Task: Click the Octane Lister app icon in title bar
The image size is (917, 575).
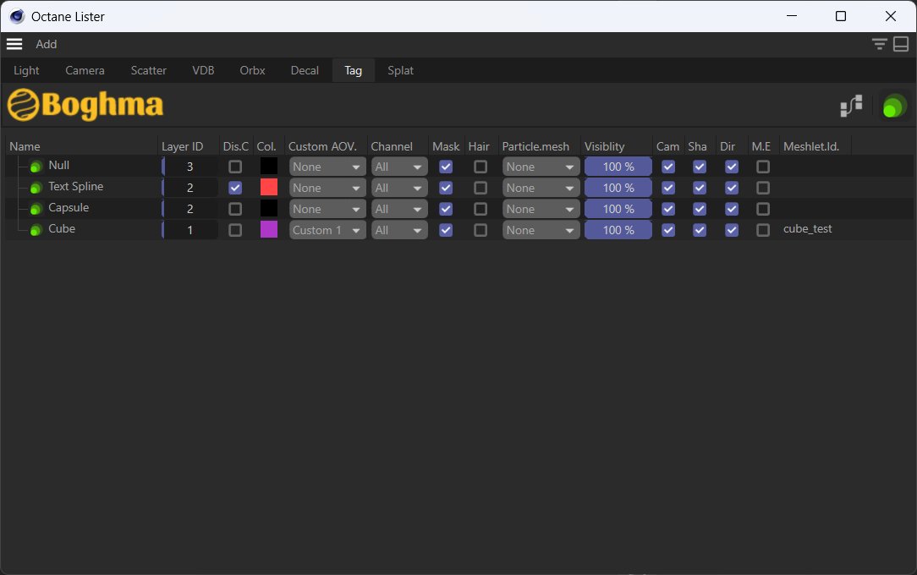Action: (17, 16)
